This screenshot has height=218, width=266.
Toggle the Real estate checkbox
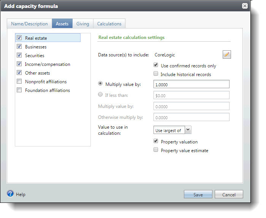pos(19,38)
